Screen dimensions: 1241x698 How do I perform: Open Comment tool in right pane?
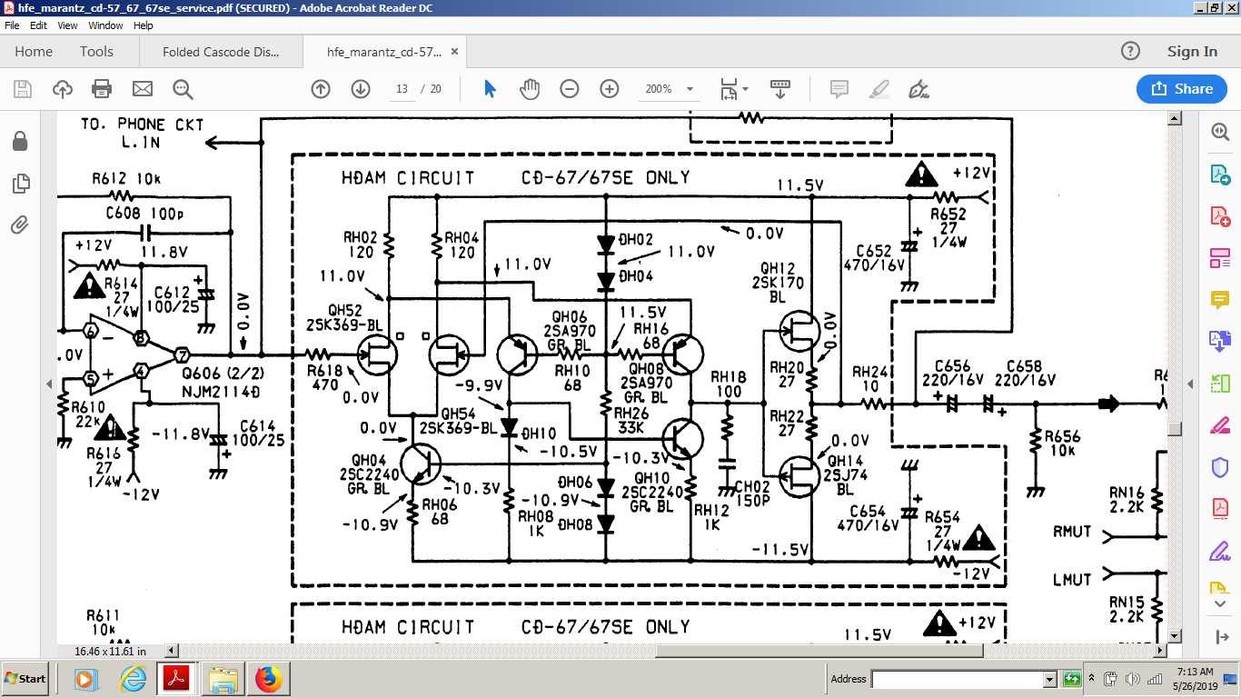[1219, 299]
